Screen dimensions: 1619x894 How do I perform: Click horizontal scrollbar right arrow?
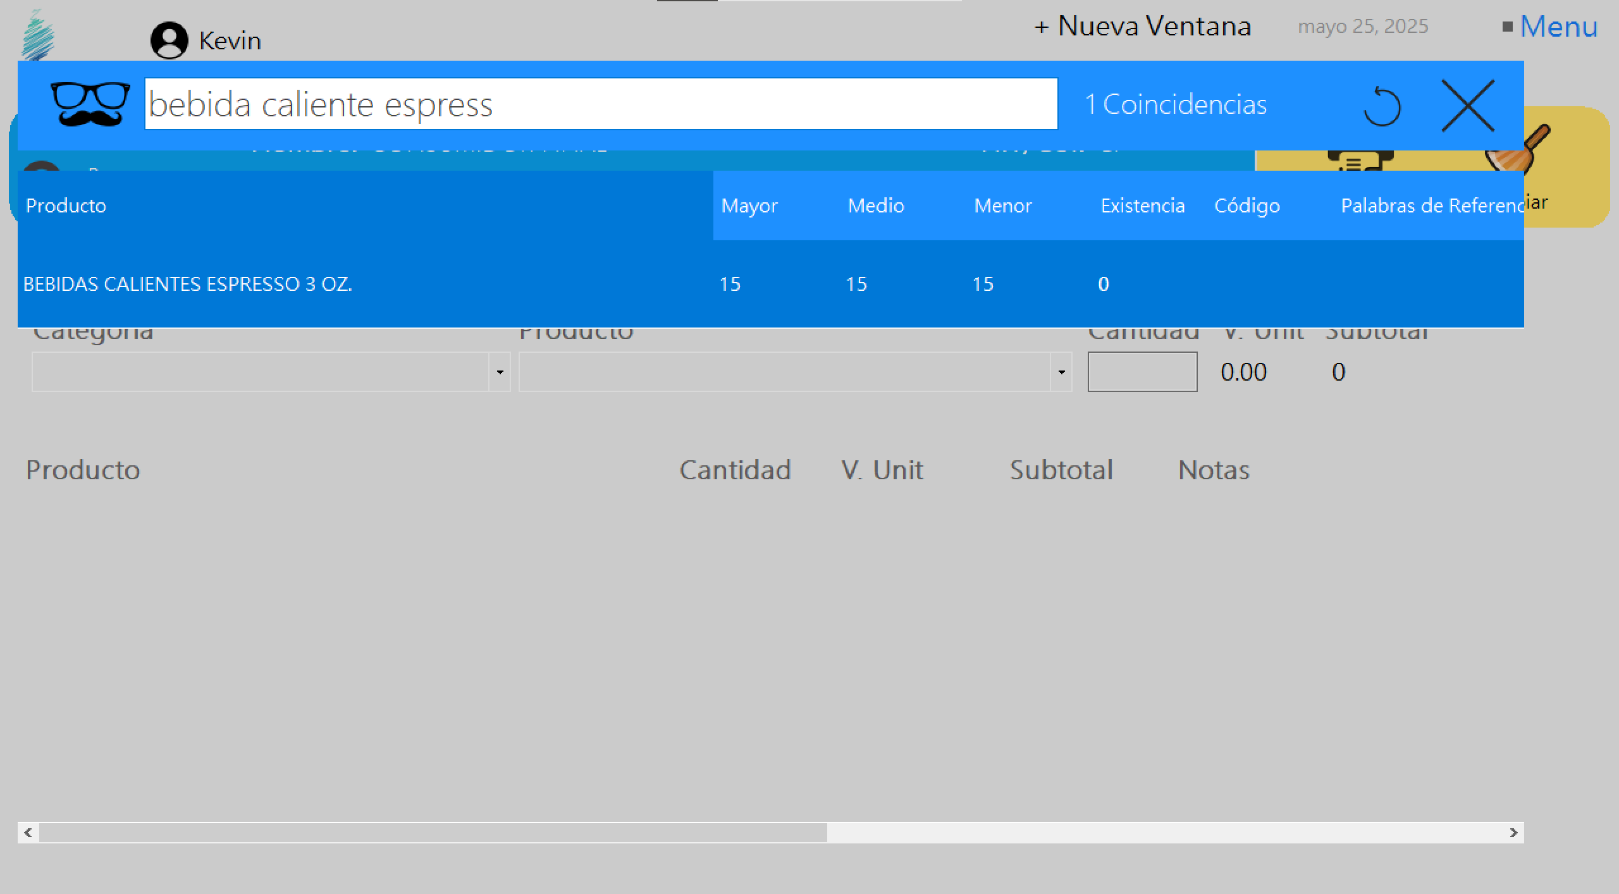(1513, 833)
